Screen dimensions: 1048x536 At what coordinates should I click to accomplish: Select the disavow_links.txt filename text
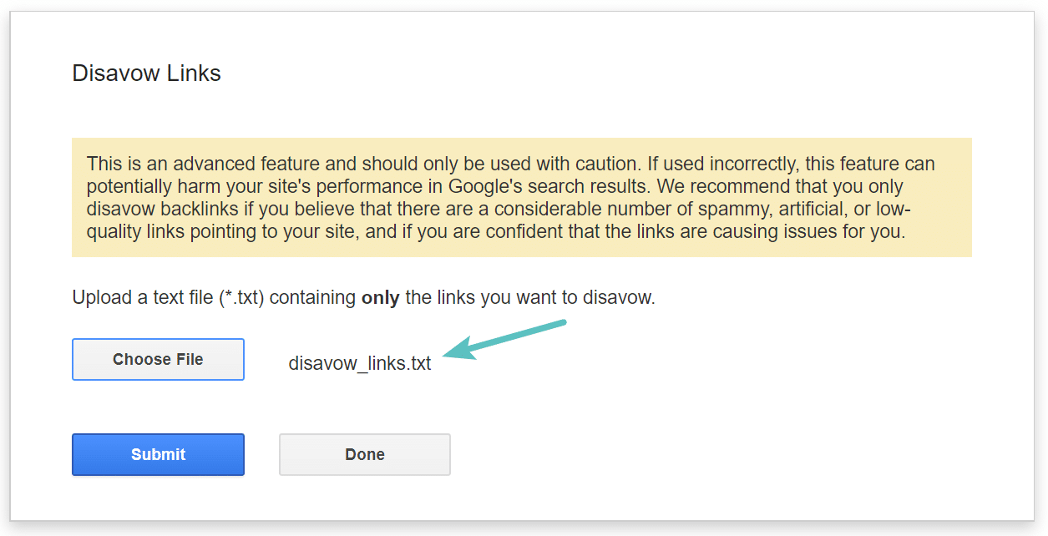tap(359, 363)
